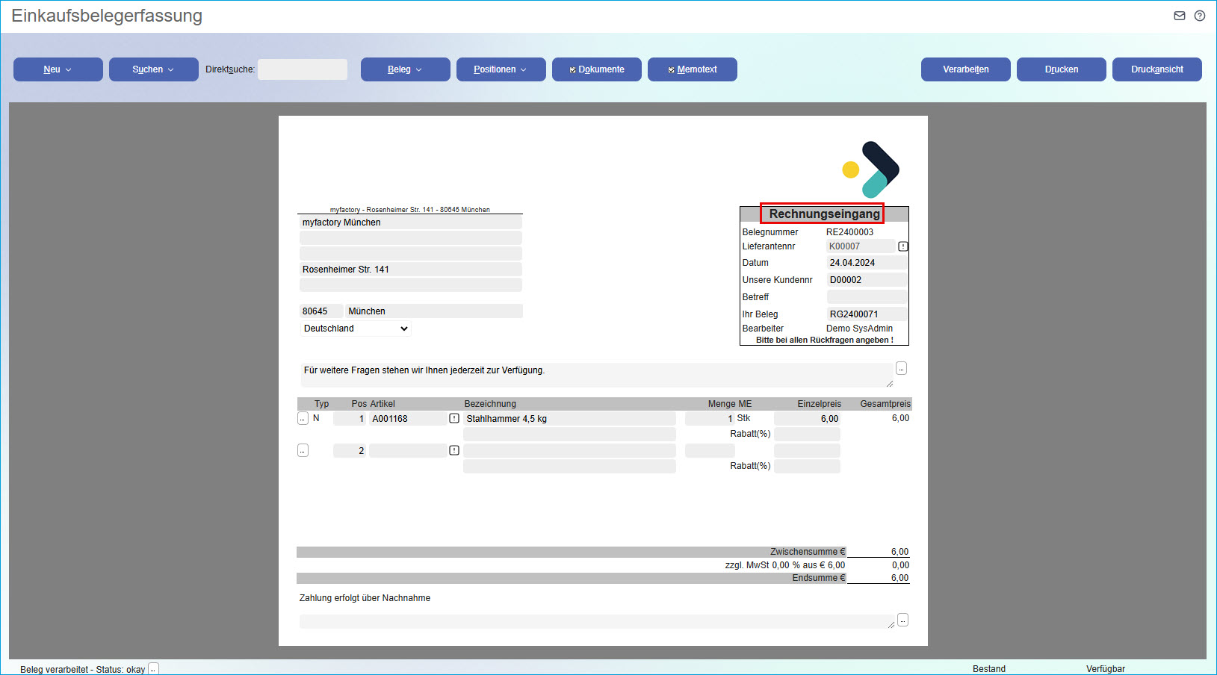Click the Ihr Beleg field RG2400071

(867, 314)
